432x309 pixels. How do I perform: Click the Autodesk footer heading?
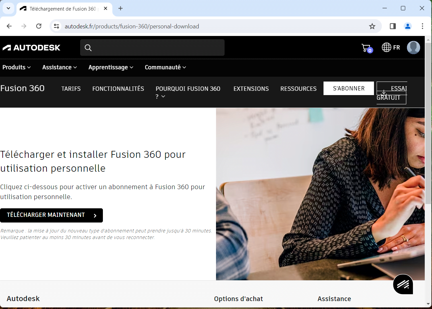point(23,298)
